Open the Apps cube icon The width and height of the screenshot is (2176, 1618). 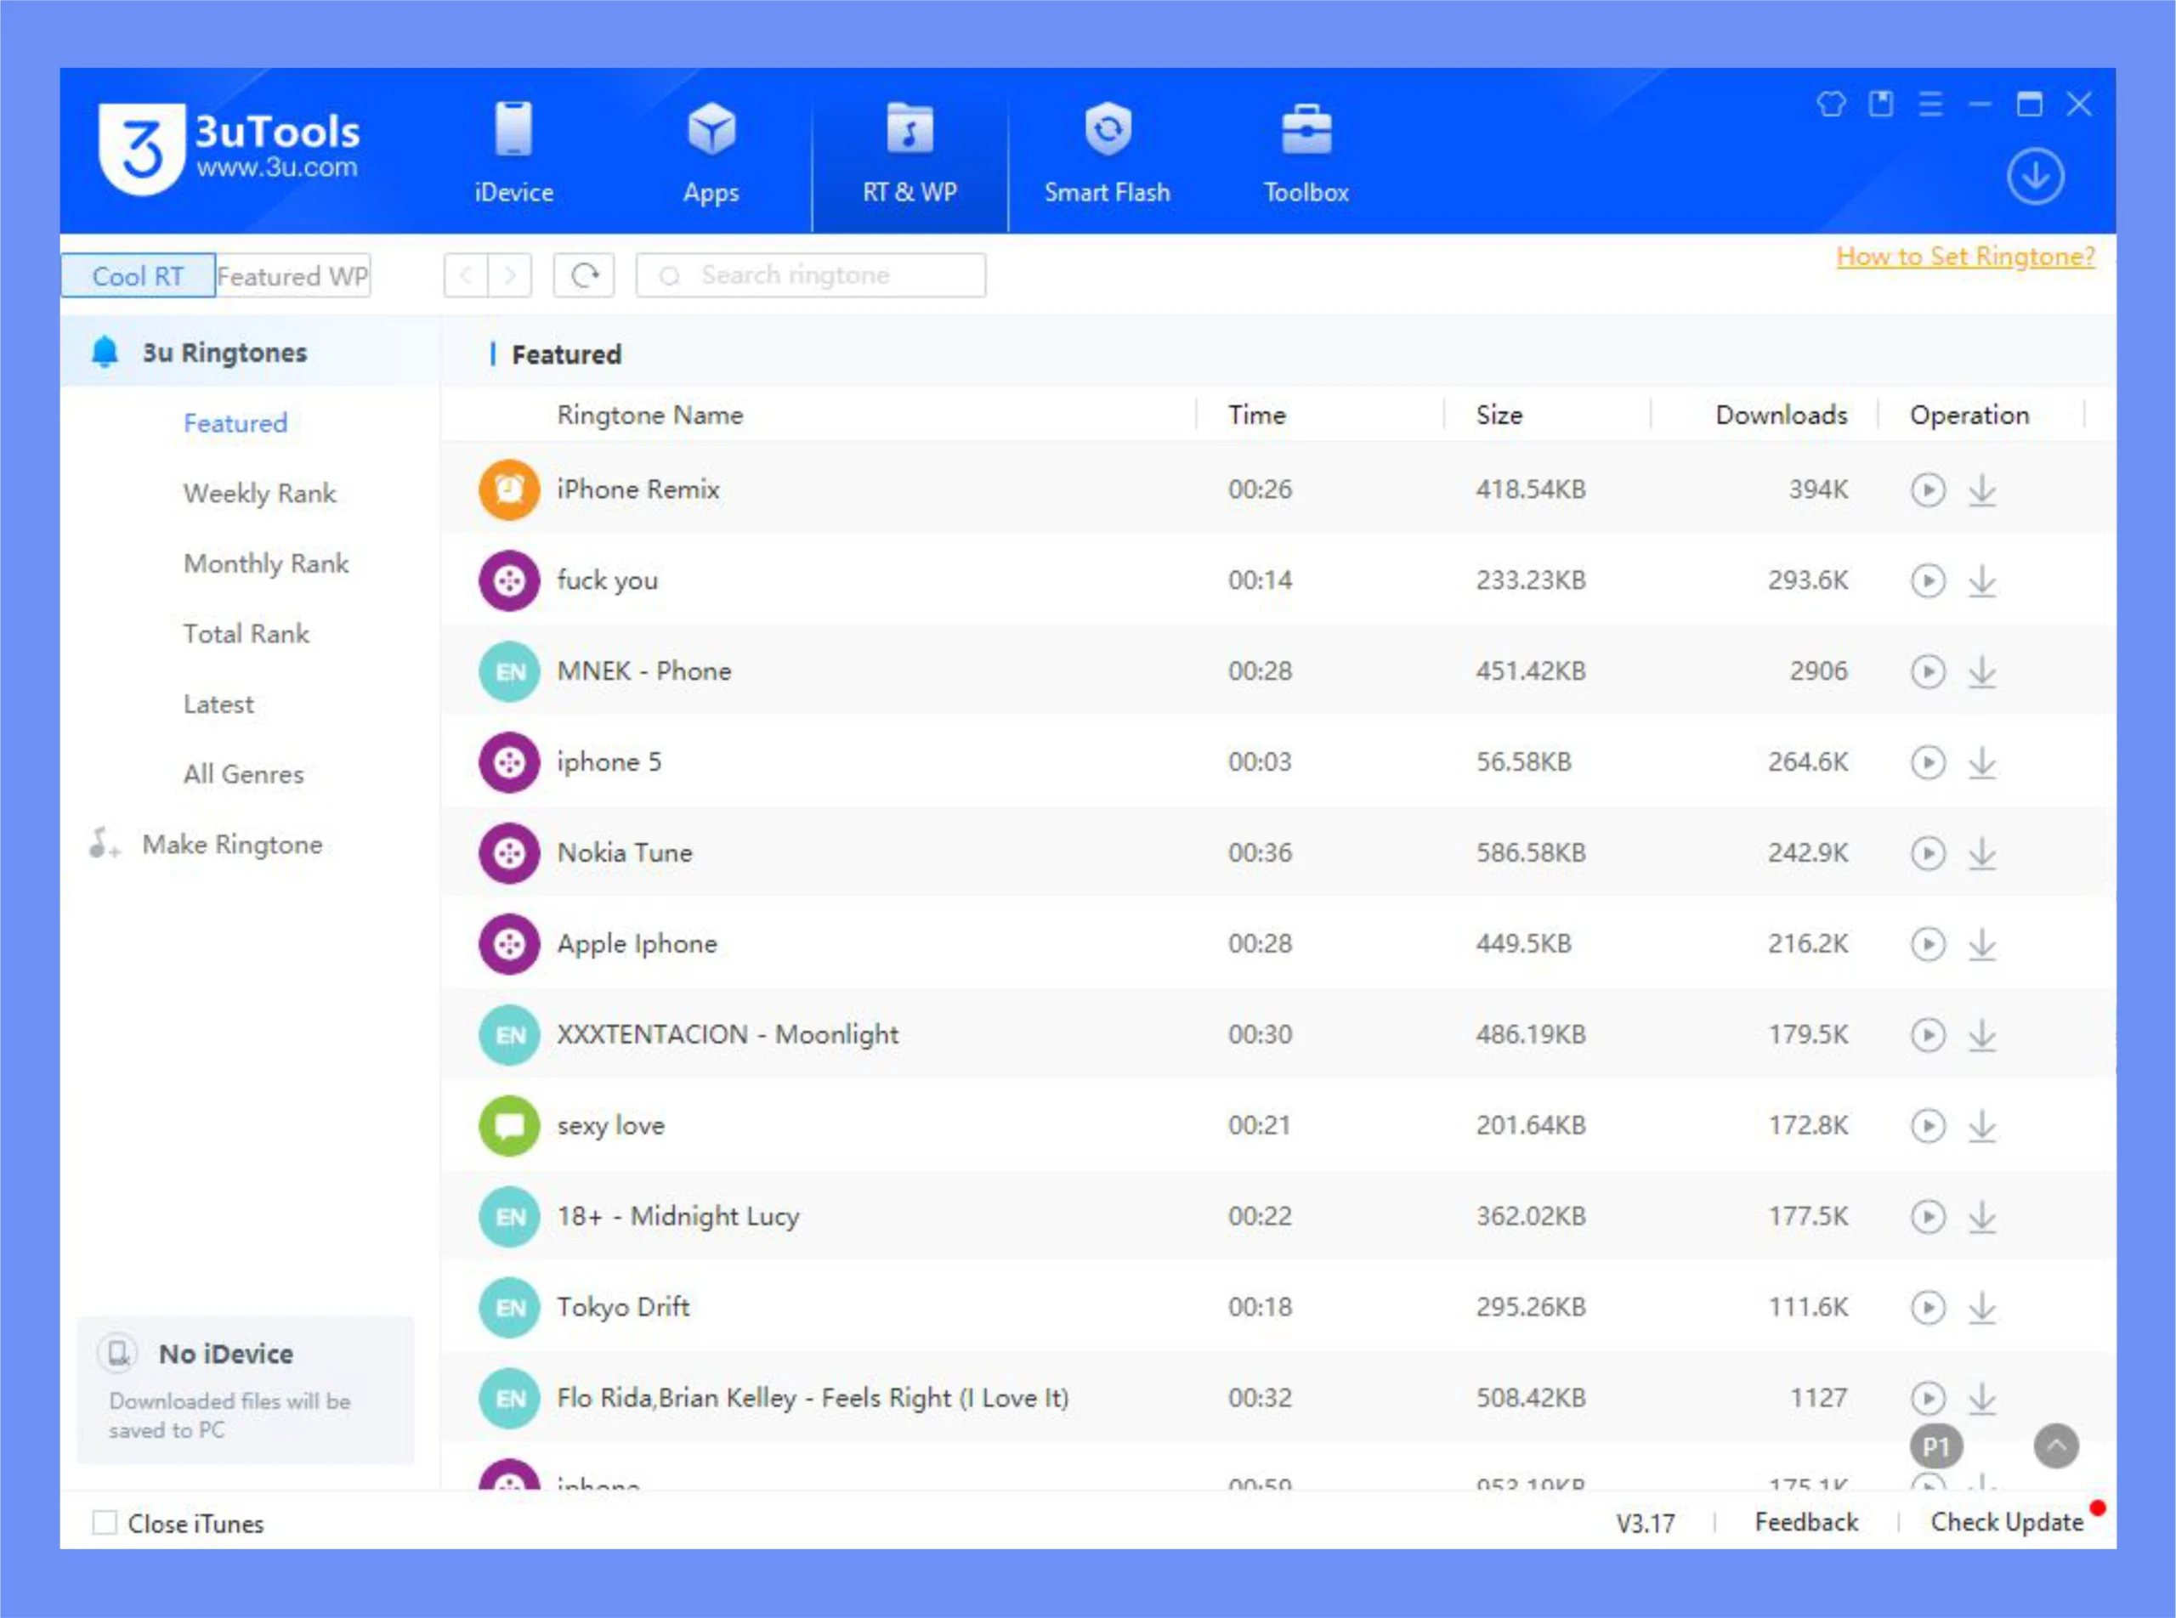pos(711,130)
